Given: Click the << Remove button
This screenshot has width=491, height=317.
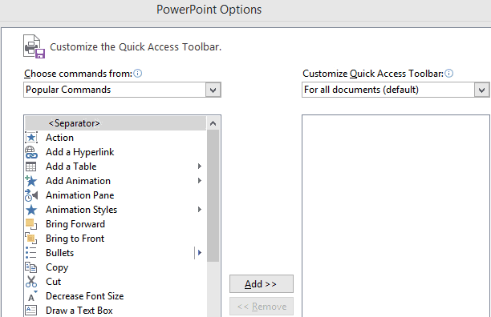Looking at the screenshot, I should point(262,307).
